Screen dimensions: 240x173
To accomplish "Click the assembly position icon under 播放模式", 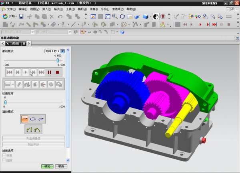I will coord(37,130).
